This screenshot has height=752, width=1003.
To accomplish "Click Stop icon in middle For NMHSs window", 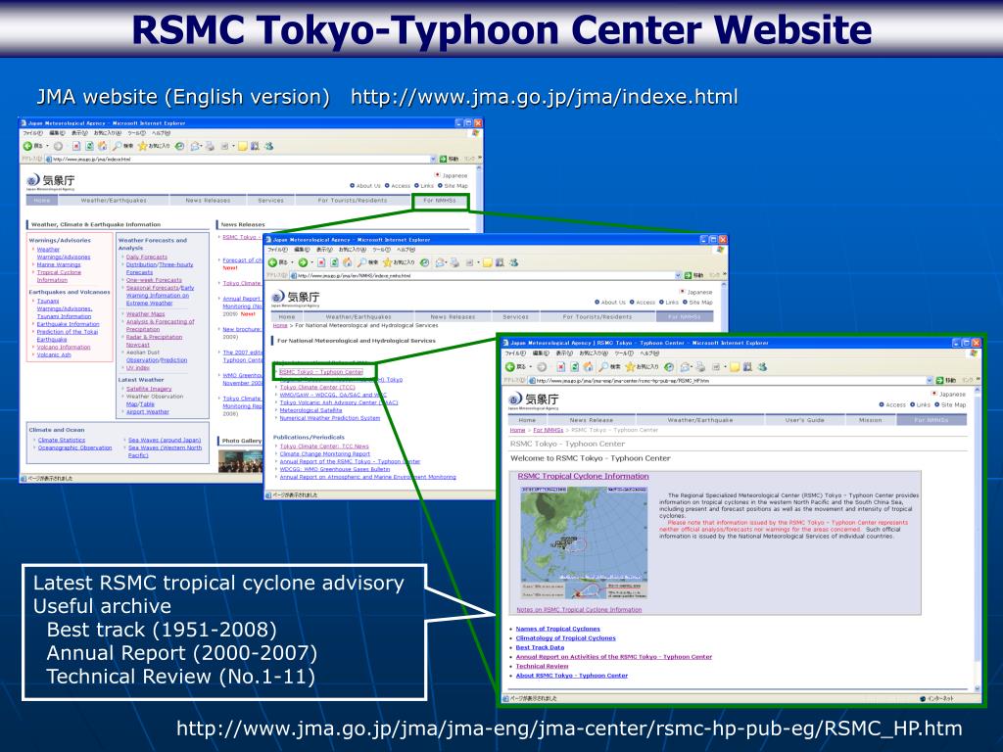I will pyautogui.click(x=321, y=262).
